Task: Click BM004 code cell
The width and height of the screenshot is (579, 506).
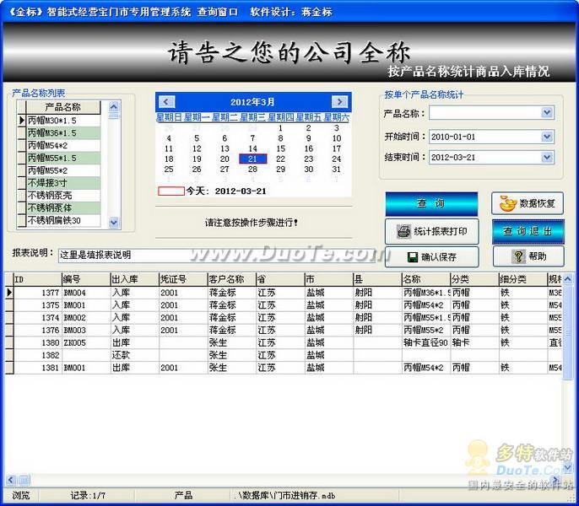Action: click(86, 293)
